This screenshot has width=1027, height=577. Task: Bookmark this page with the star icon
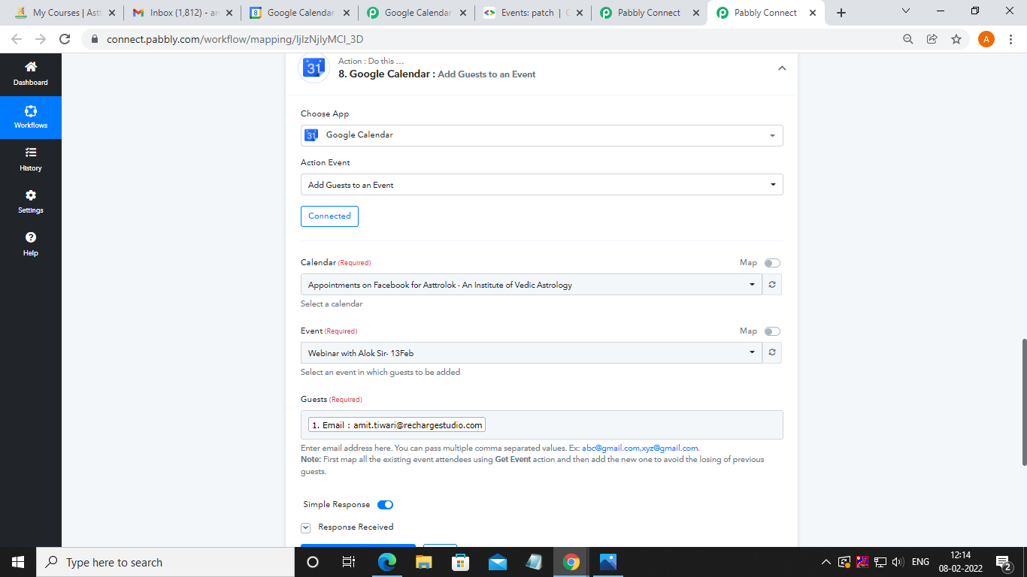coord(956,39)
